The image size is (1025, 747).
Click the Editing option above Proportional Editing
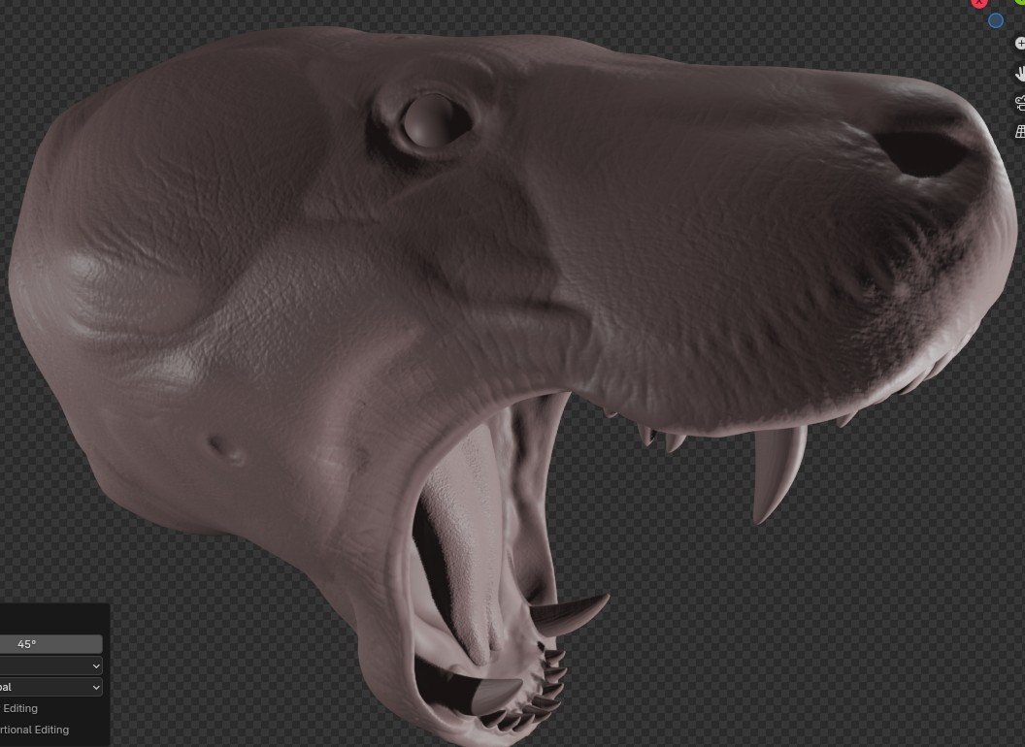click(x=20, y=708)
